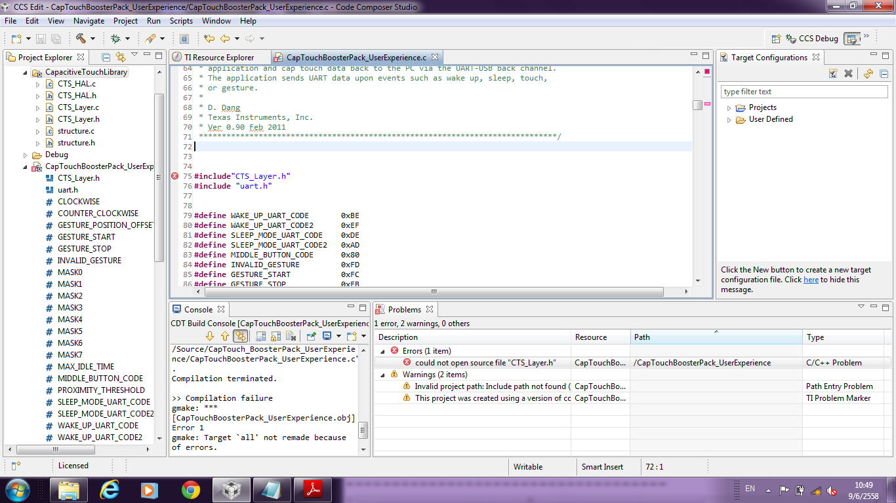
Task: Open Project Explorer View Menu triangle
Action: pyautogui.click(x=134, y=54)
